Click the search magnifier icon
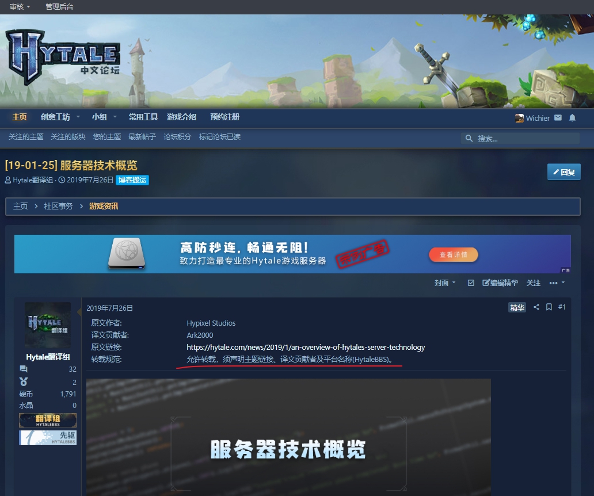Screen dimensions: 594x496 pyautogui.click(x=469, y=138)
